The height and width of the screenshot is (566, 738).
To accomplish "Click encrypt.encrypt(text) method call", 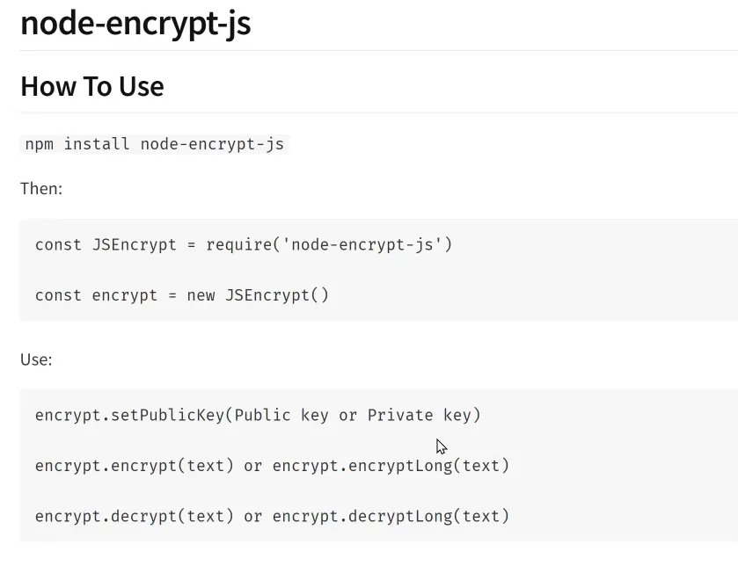I will click(x=134, y=466).
